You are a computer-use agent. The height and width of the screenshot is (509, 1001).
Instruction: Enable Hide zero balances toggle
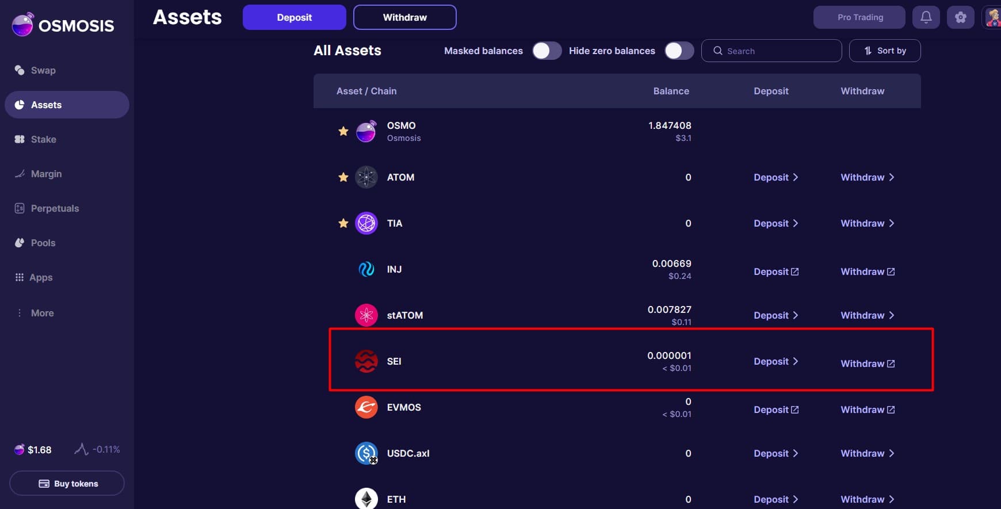click(679, 51)
